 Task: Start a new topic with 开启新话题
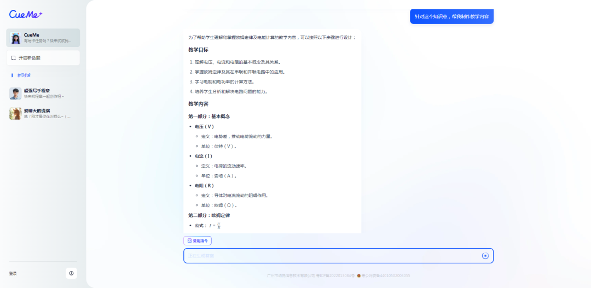(x=43, y=58)
